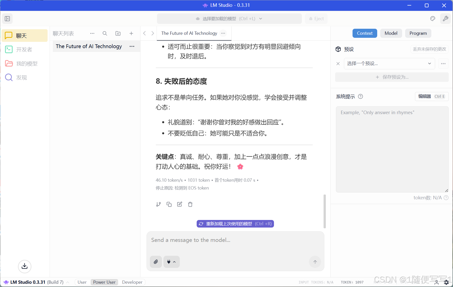Image resolution: width=453 pixels, height=287 pixels.
Task: Open the downloads panel
Action: coord(24,267)
